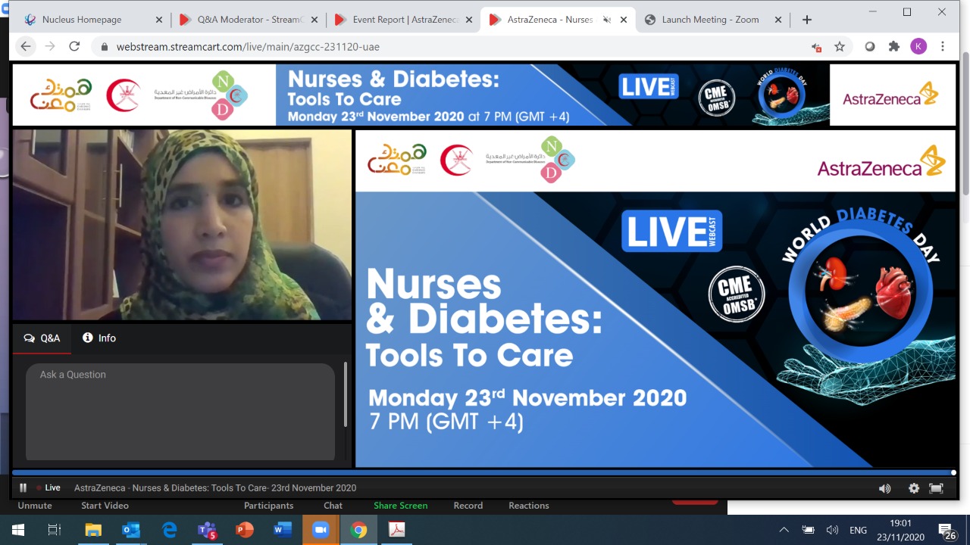Viewport: 970px width, 545px height.
Task: Open the Chrome extensions puzzle icon
Action: pos(893,47)
